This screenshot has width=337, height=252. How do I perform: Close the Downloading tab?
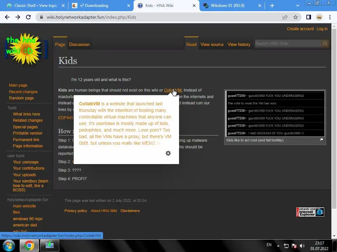click(129, 6)
